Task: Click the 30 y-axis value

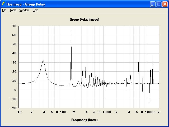Action: [14, 62]
